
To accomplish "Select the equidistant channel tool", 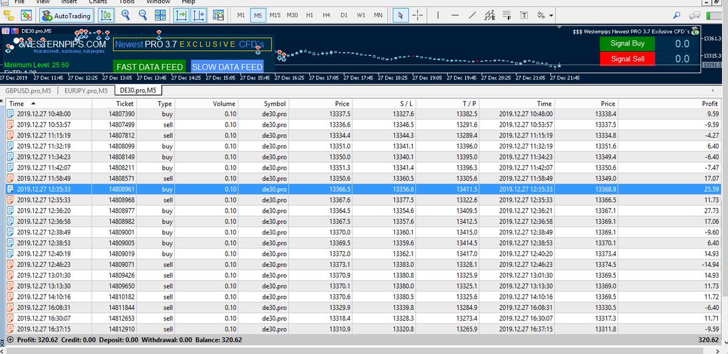I will coord(490,15).
